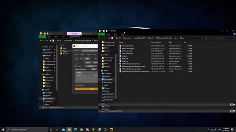Click Import button in Detect It Easy
The width and height of the screenshot is (236, 132).
tap(88, 62)
